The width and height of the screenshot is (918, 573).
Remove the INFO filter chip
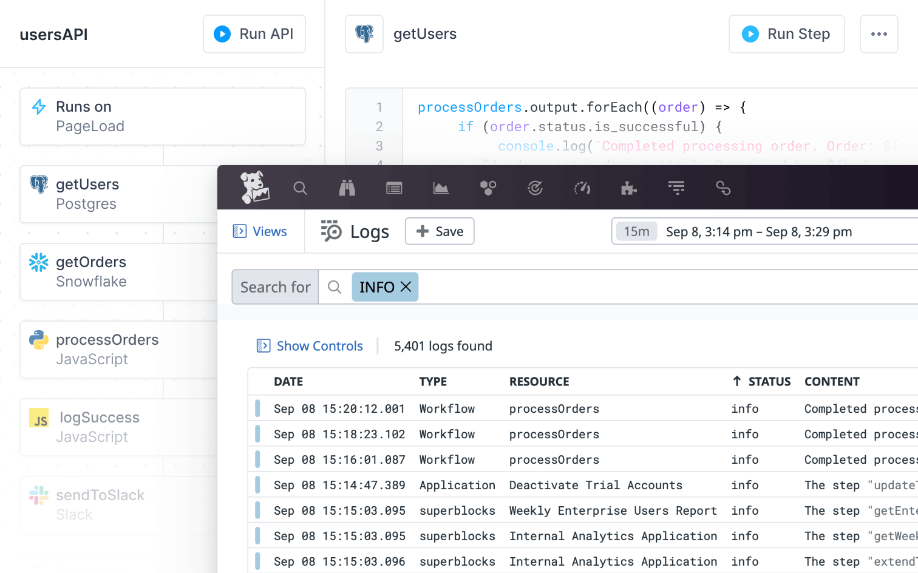coord(406,286)
